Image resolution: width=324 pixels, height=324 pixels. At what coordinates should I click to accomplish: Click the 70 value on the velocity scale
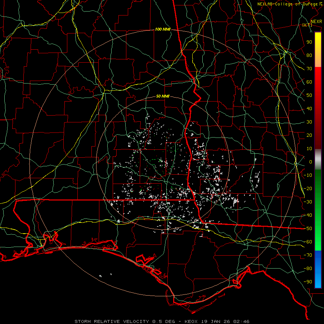click(x=309, y=69)
